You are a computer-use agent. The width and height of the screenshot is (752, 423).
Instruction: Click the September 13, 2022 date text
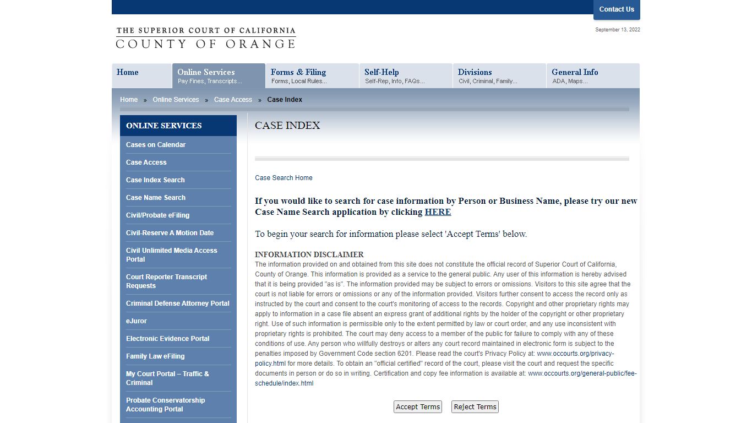pyautogui.click(x=618, y=30)
